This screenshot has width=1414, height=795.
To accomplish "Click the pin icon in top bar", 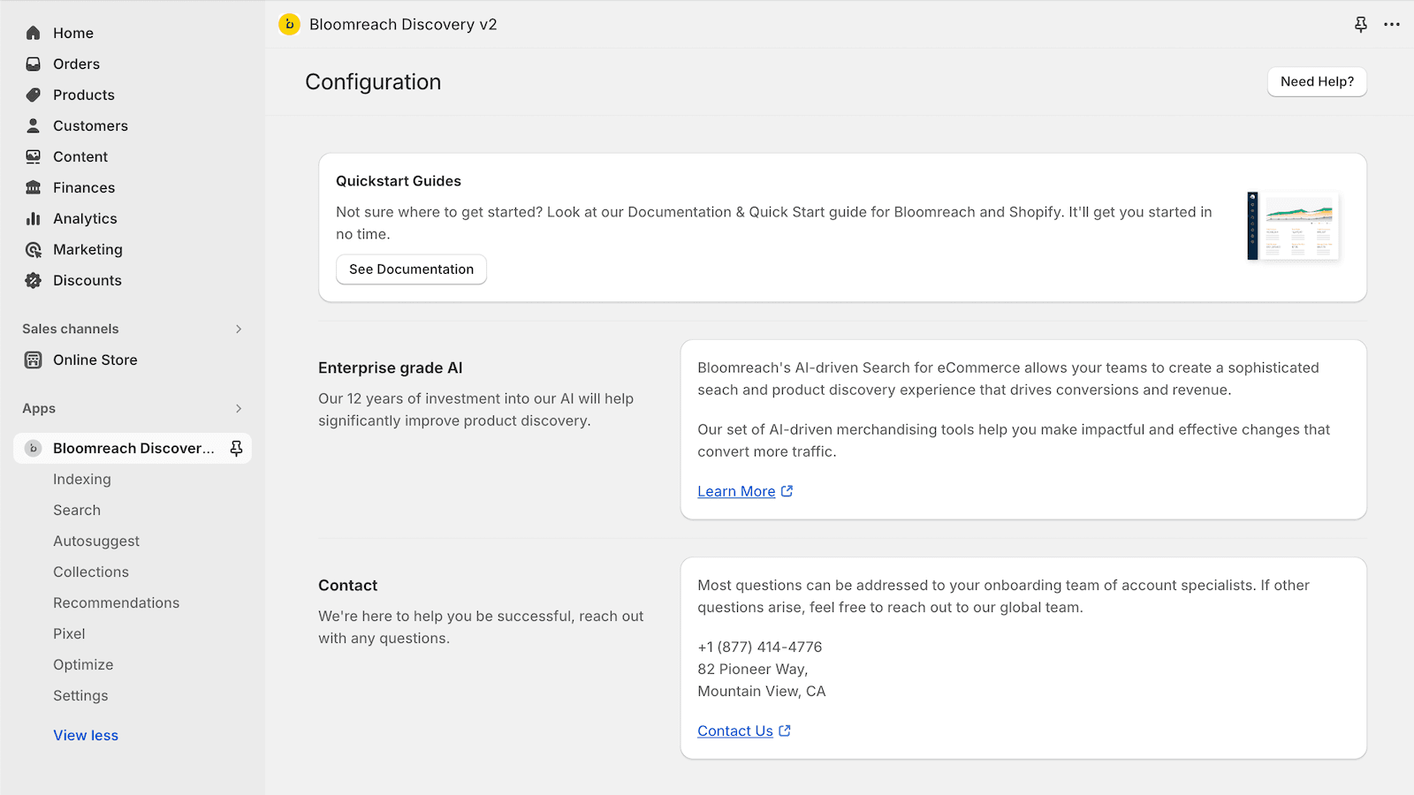I will 1361,25.
